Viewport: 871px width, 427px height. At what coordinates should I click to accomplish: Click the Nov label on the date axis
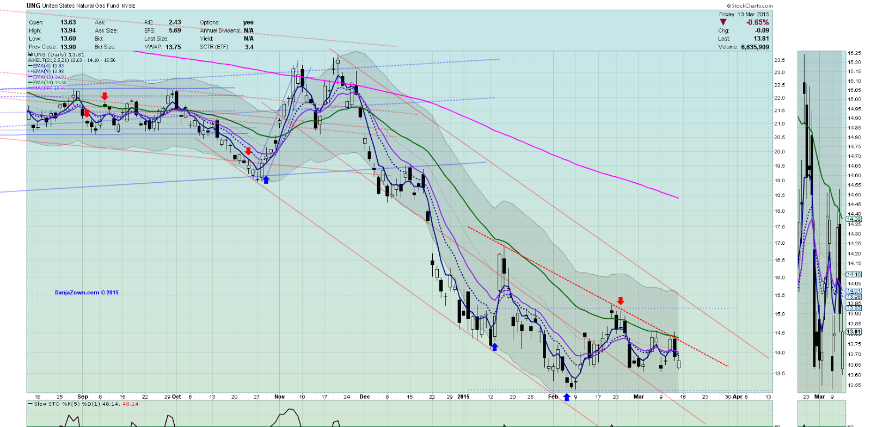coord(280,397)
